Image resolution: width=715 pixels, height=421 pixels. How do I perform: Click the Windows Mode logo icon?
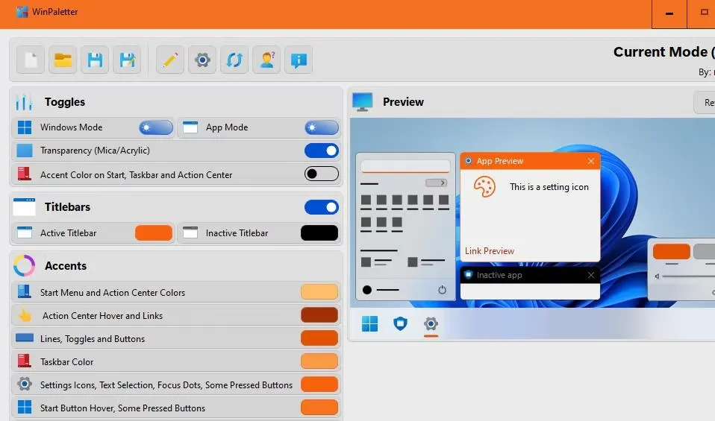(x=25, y=127)
